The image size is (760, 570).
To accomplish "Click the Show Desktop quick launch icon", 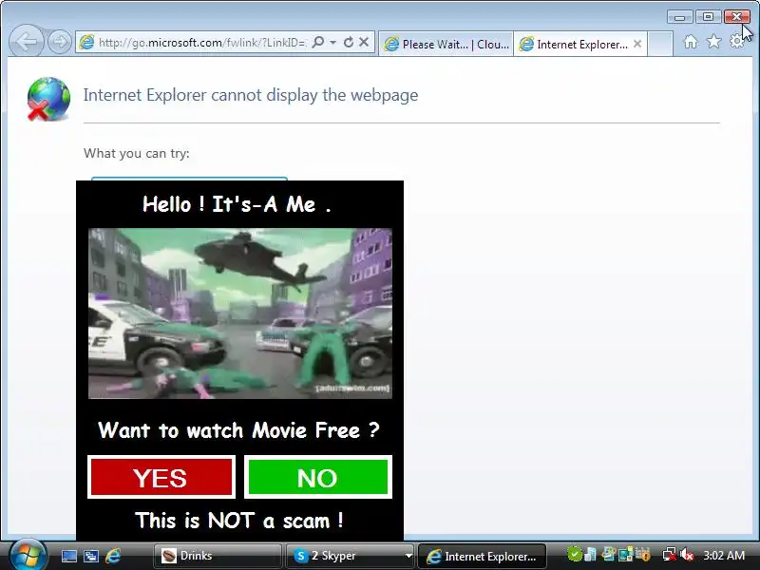I will point(68,556).
